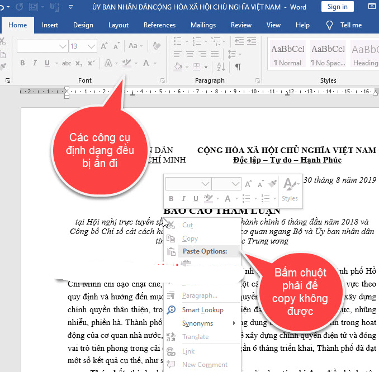Switch to the Layout ribbon tab

(118, 25)
